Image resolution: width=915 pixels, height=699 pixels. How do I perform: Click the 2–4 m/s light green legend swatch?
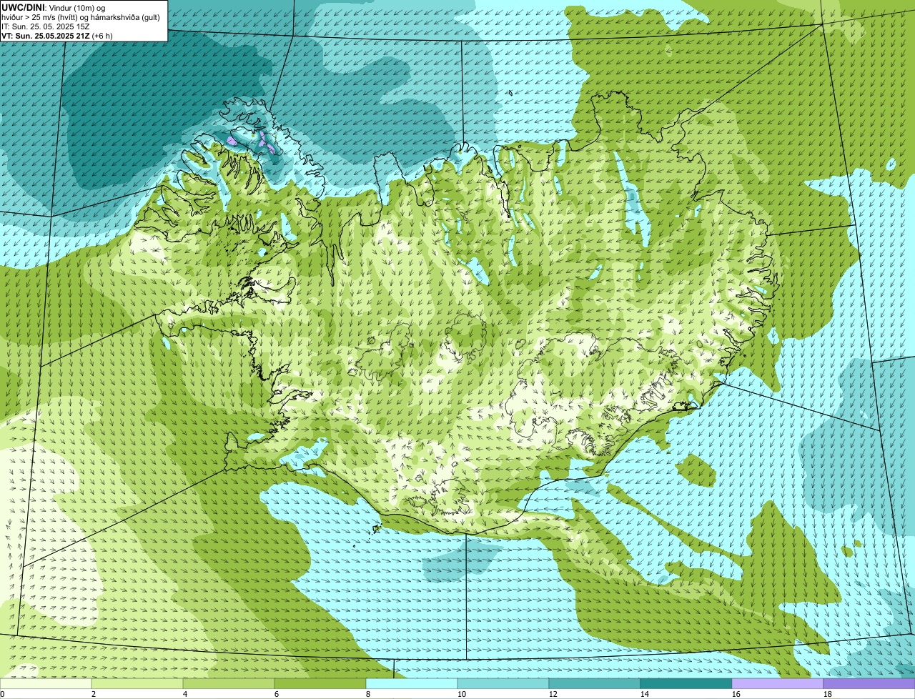[x=137, y=683]
